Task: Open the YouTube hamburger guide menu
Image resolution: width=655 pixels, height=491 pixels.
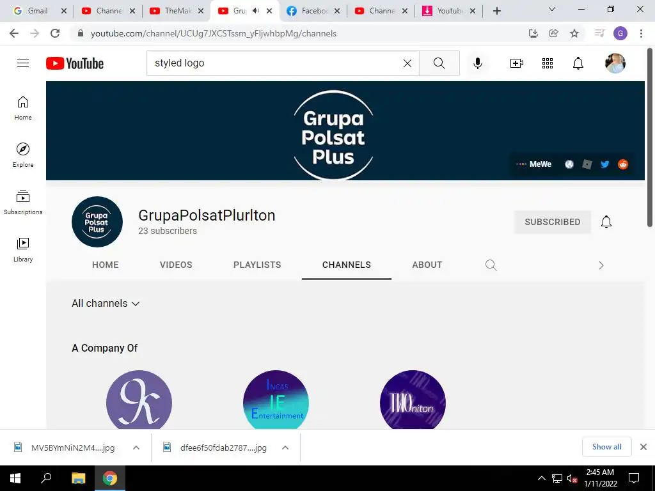Action: click(23, 63)
